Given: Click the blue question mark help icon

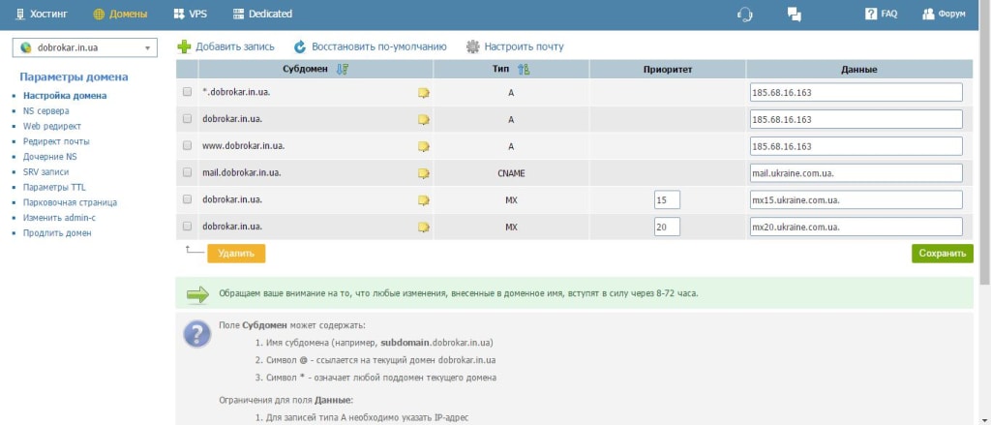Looking at the screenshot, I should click(x=197, y=333).
